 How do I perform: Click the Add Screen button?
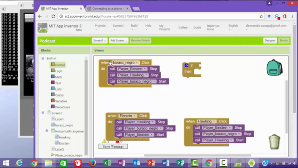point(118,41)
